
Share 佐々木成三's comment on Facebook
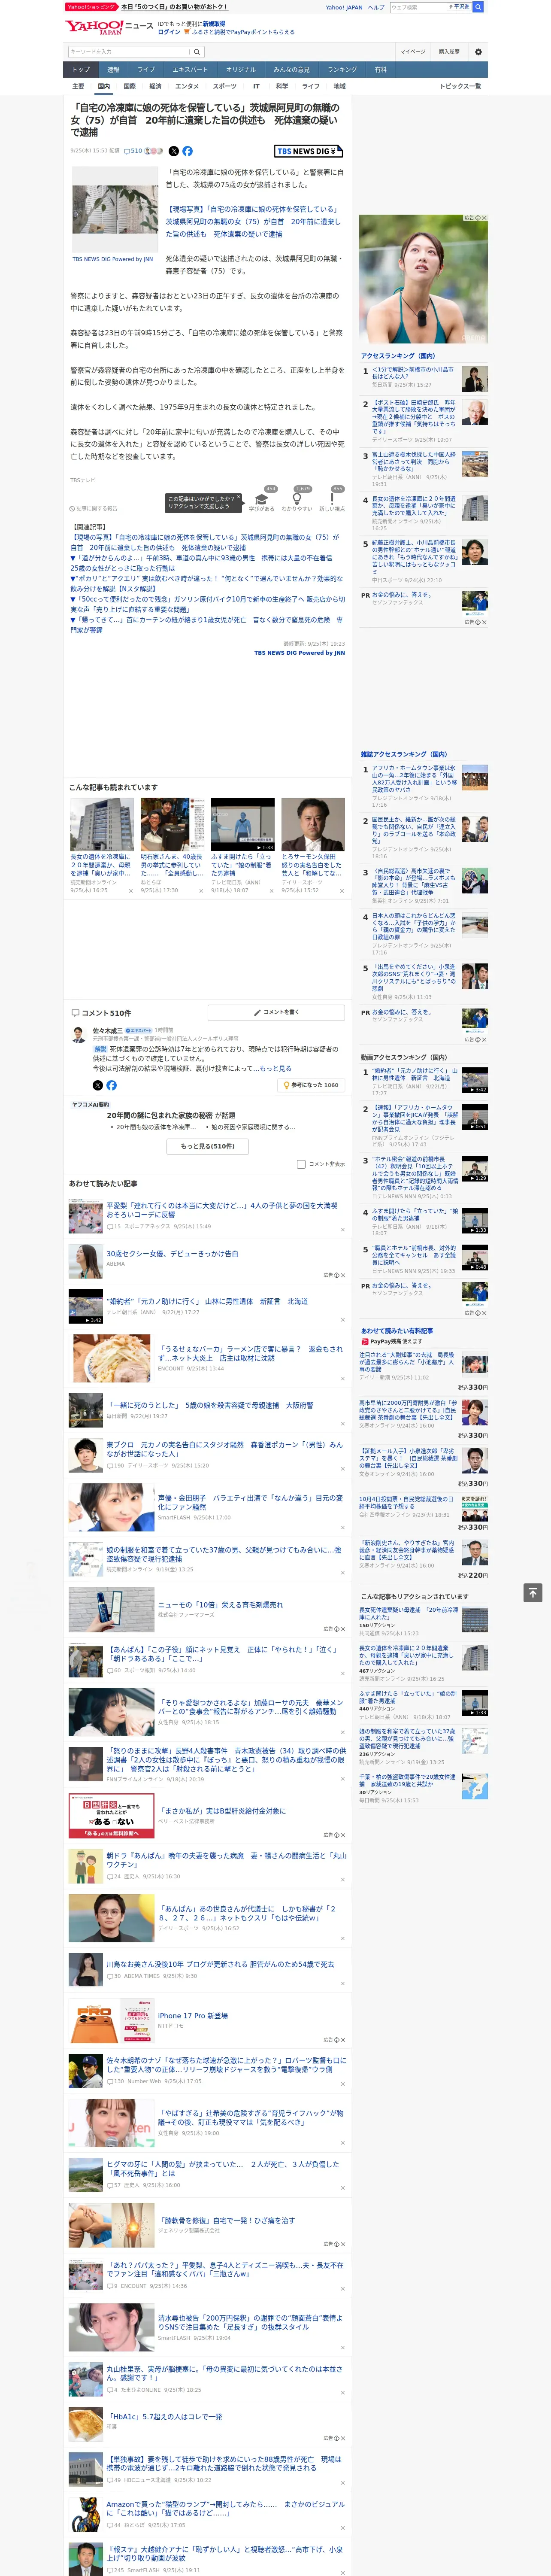(111, 1084)
